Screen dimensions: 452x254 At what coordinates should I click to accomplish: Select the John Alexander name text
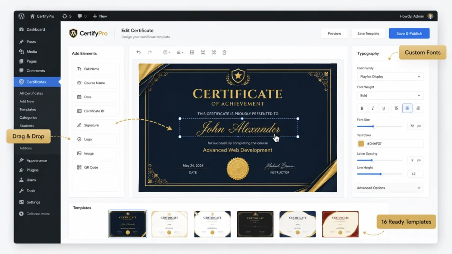click(238, 128)
